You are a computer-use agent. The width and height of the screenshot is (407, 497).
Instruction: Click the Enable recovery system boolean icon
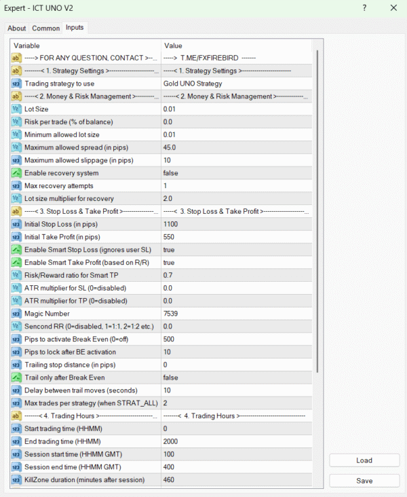click(16, 173)
